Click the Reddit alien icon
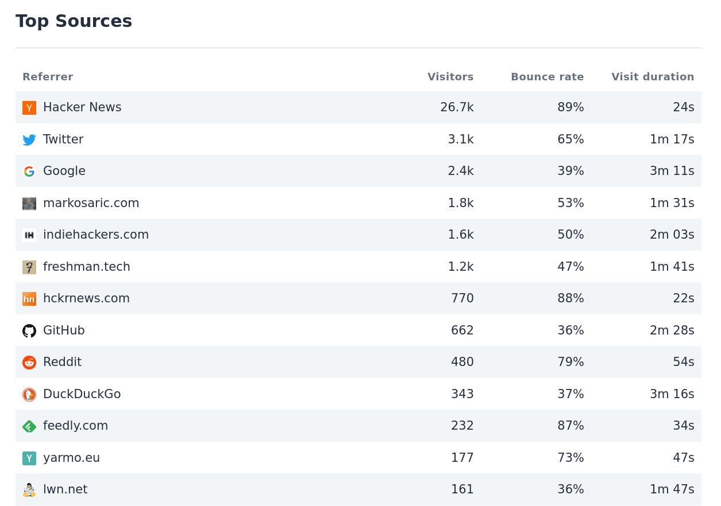Image resolution: width=721 pixels, height=506 pixels. coord(29,362)
